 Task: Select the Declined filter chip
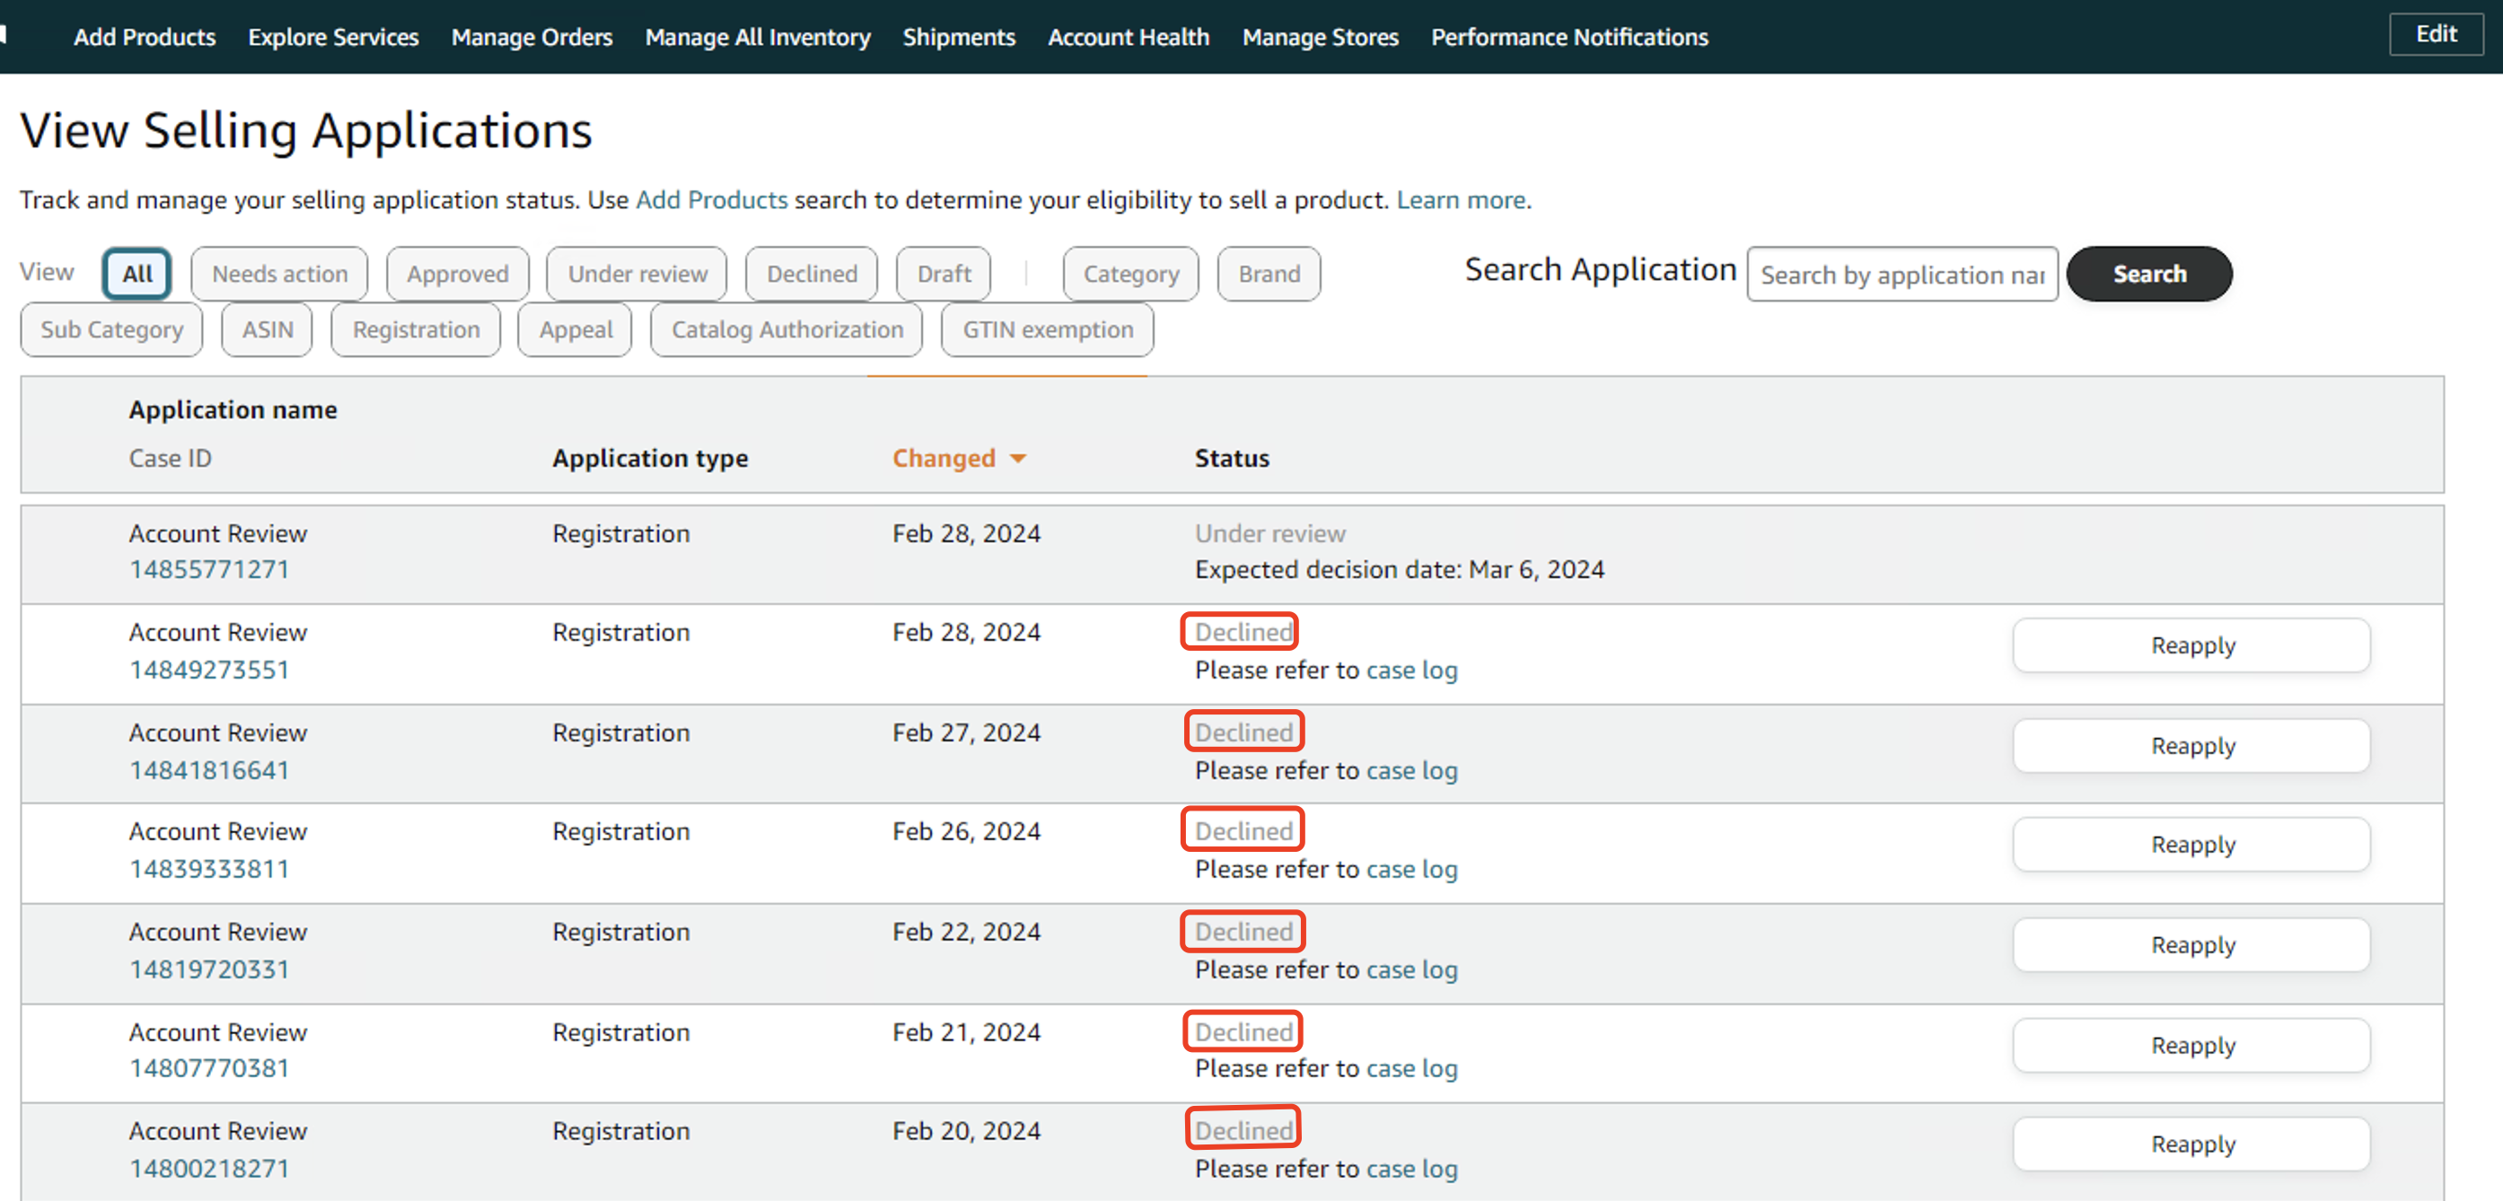tap(812, 274)
